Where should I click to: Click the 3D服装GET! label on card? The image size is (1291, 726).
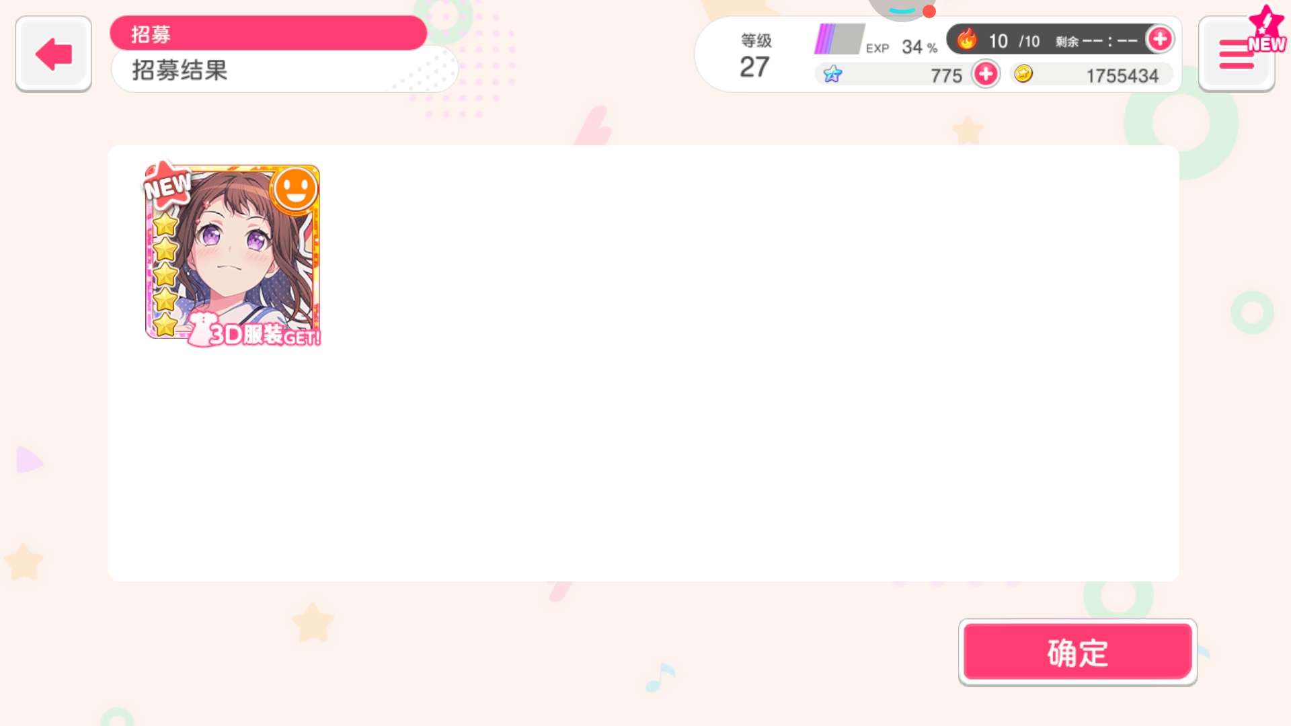tap(256, 332)
